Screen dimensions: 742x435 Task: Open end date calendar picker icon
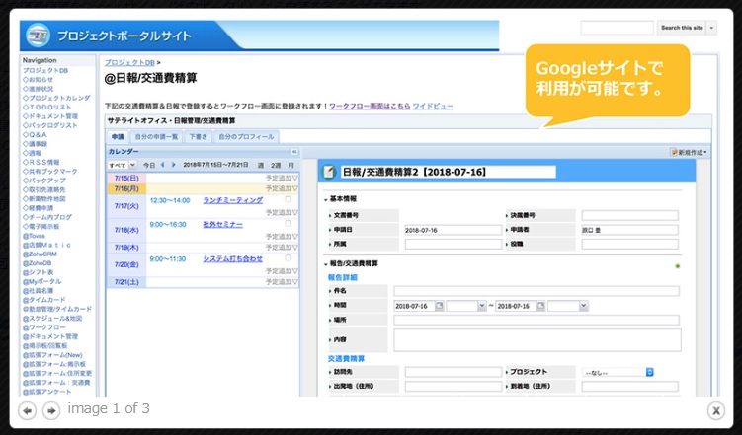click(x=540, y=306)
